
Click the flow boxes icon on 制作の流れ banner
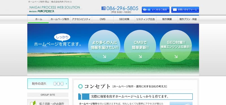[58, 84]
